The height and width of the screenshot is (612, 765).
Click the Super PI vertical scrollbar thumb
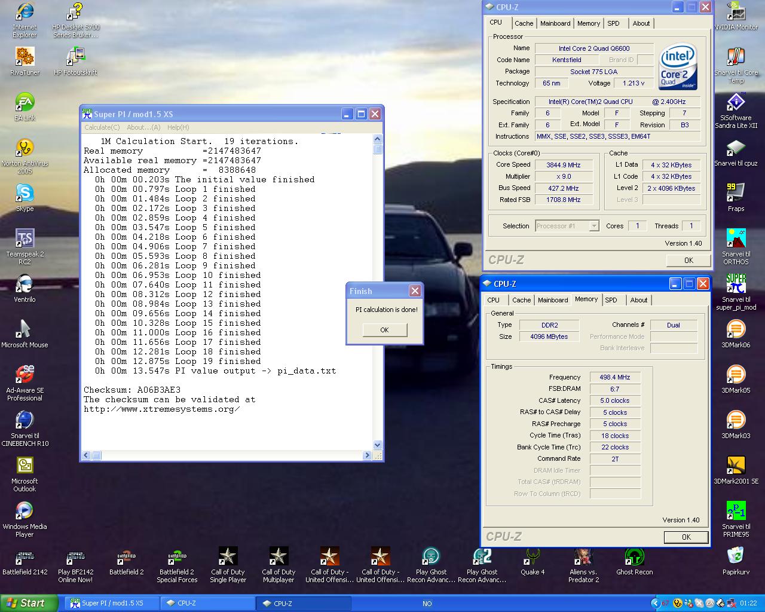(377, 149)
